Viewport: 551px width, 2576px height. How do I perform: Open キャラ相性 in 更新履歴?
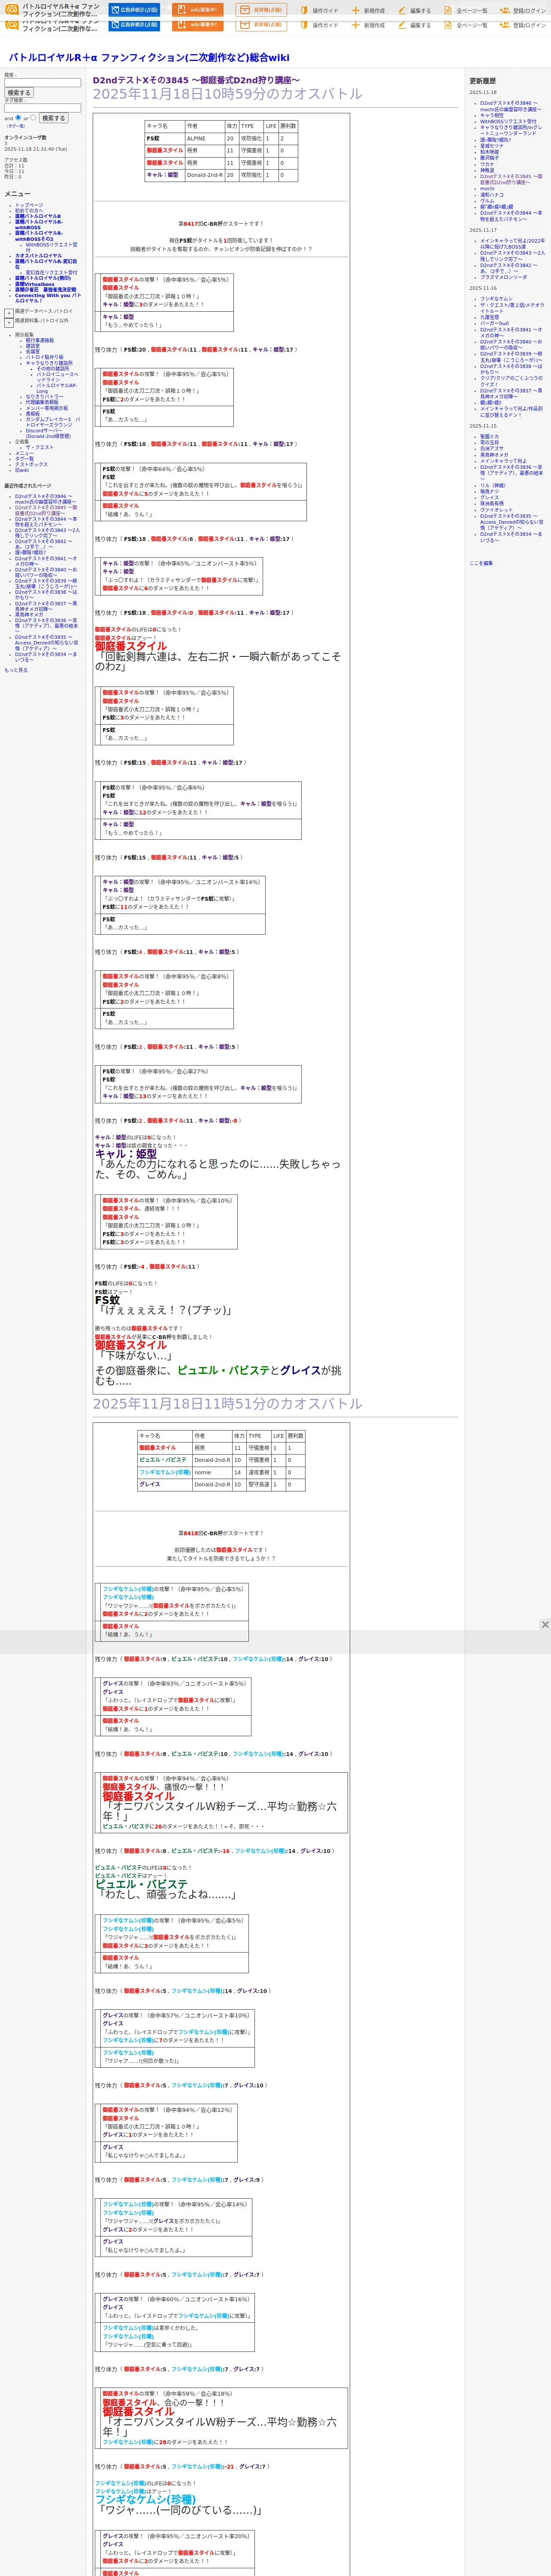pyautogui.click(x=492, y=115)
